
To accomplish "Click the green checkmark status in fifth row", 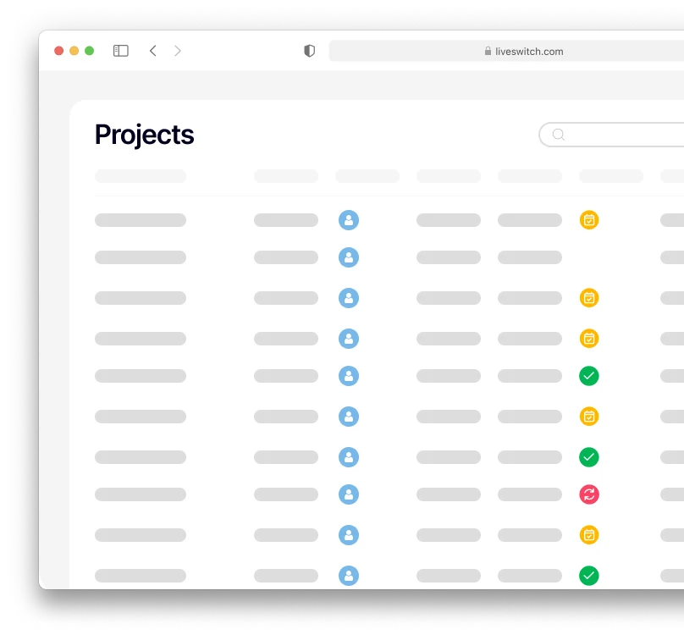I will pyautogui.click(x=589, y=376).
